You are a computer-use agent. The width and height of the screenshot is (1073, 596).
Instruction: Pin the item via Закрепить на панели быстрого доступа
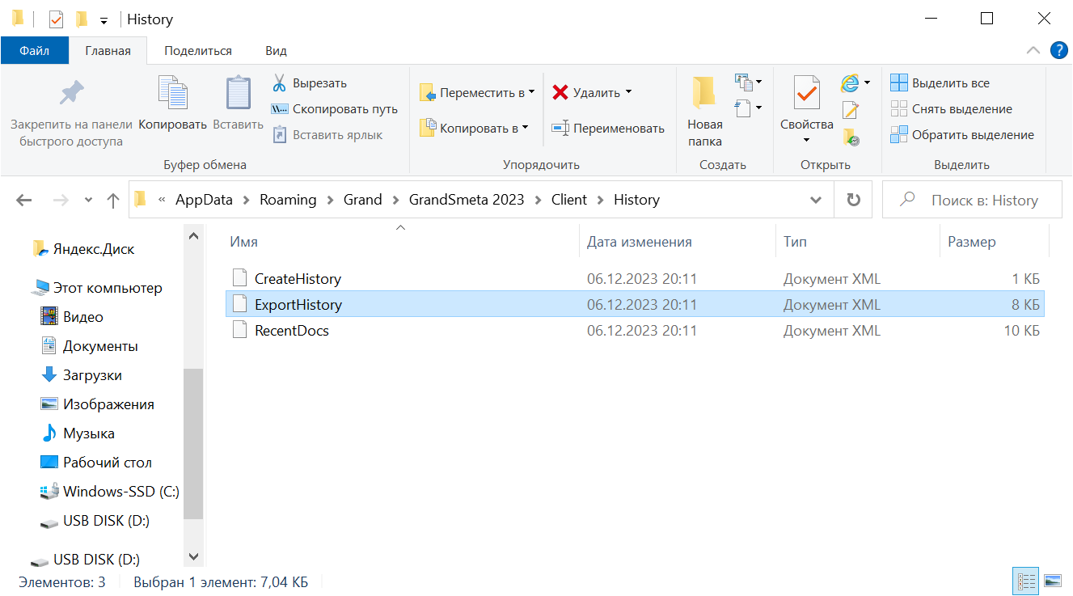coord(71,112)
